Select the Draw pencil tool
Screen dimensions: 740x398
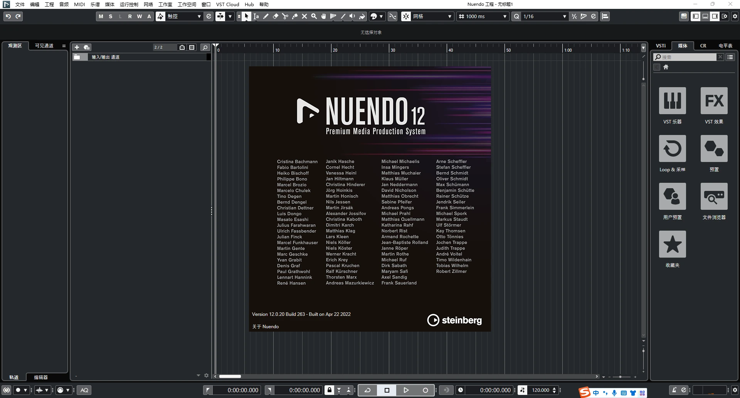click(266, 16)
